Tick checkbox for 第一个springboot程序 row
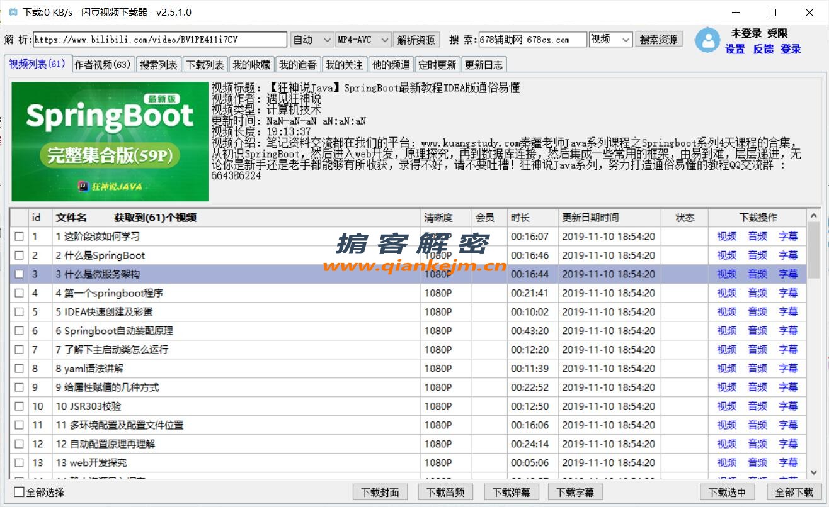Viewport: 829px width, 507px height. 19,293
